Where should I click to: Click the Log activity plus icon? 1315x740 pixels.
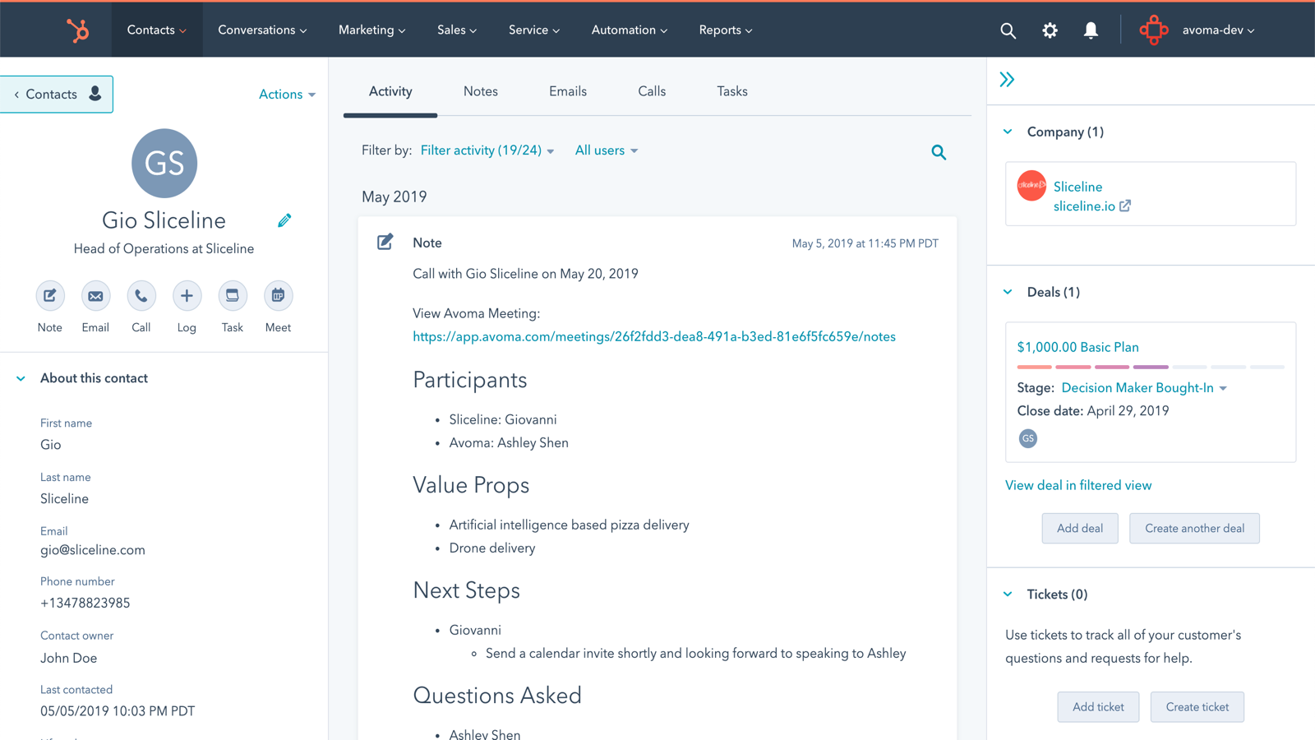187,296
